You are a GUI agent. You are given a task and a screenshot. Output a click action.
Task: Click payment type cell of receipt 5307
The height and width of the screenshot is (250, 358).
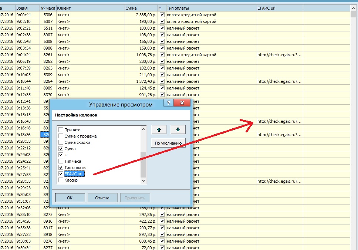[212, 21]
